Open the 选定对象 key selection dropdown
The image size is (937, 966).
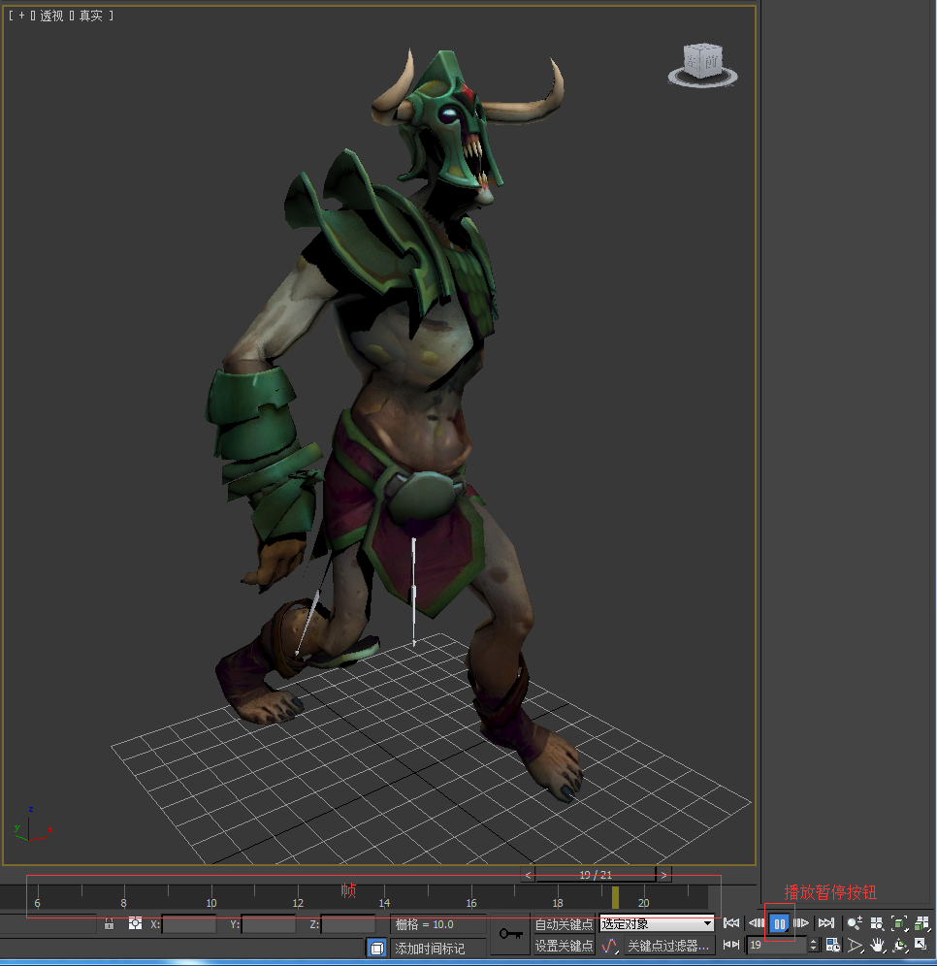656,924
